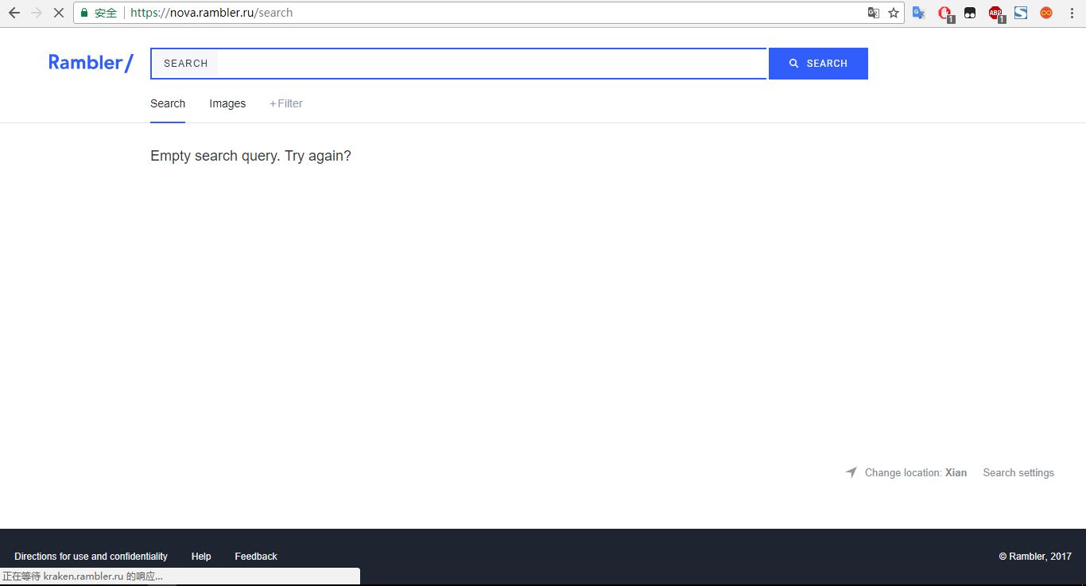Open Chrome's three-dot menu
Image resolution: width=1086 pixels, height=586 pixels.
pos(1072,13)
